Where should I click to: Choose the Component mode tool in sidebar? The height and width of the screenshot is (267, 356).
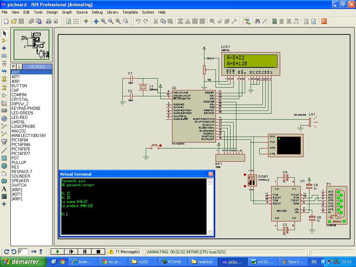4,41
